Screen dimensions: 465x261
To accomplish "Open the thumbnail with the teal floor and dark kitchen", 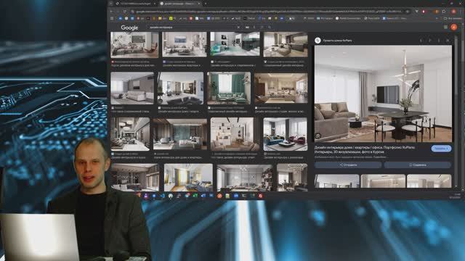I will 235,43.
